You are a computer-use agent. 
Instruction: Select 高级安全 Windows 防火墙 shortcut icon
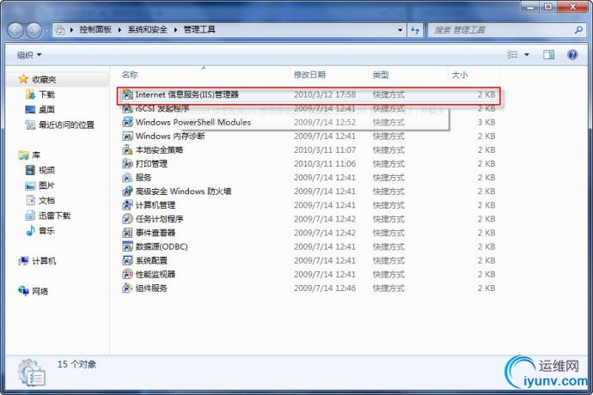127,191
